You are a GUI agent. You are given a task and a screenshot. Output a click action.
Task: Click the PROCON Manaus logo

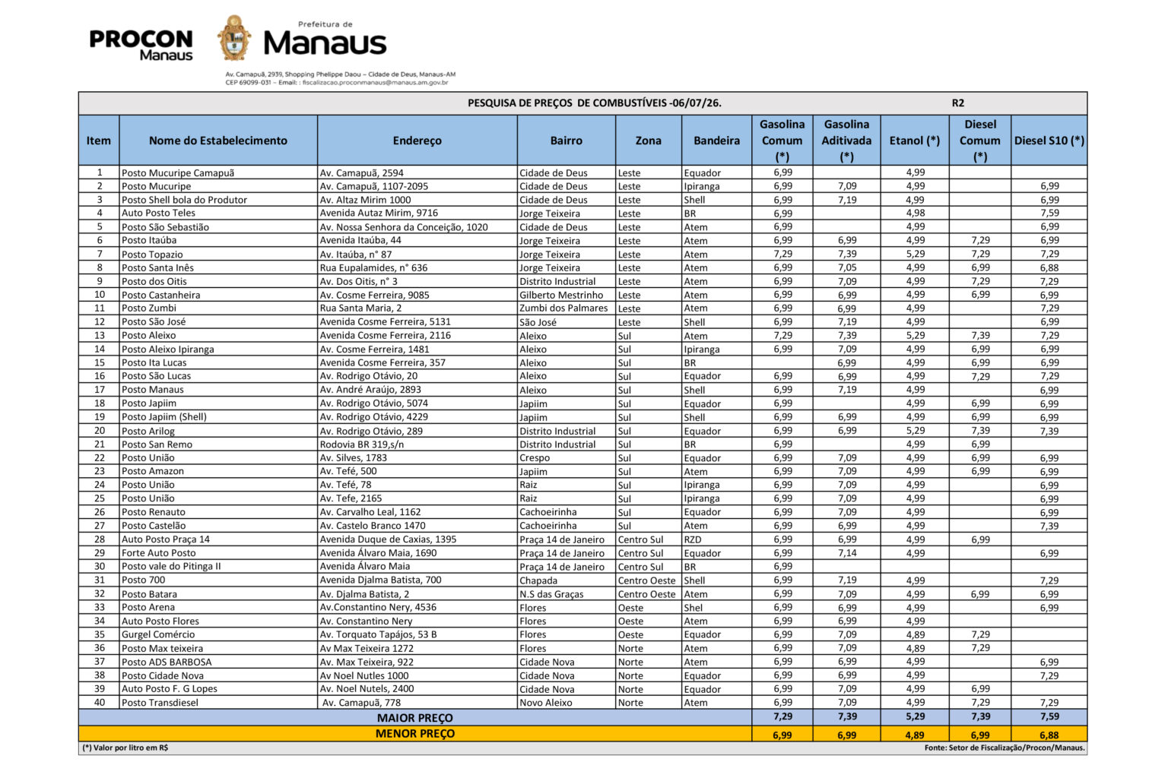pos(141,45)
